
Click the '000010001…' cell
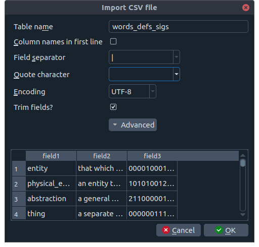152,168
